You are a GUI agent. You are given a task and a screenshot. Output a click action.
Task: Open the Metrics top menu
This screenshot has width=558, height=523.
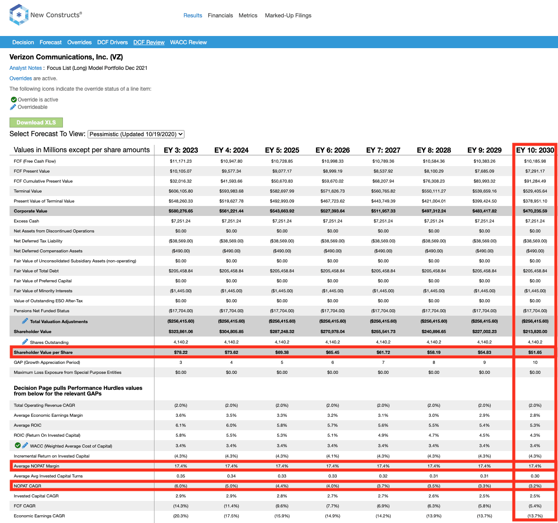point(248,15)
